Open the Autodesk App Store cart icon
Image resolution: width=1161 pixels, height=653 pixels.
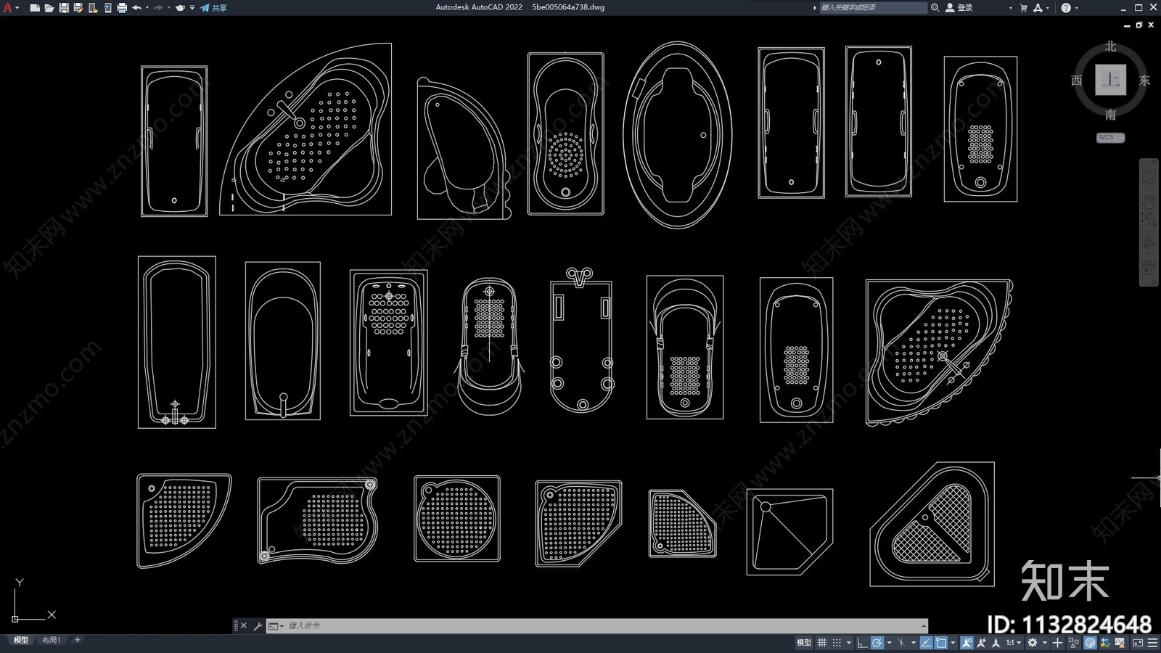coord(1023,7)
